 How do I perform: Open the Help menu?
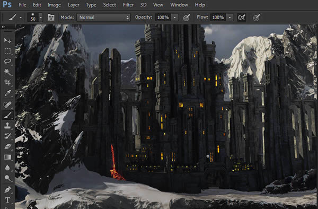(x=200, y=5)
